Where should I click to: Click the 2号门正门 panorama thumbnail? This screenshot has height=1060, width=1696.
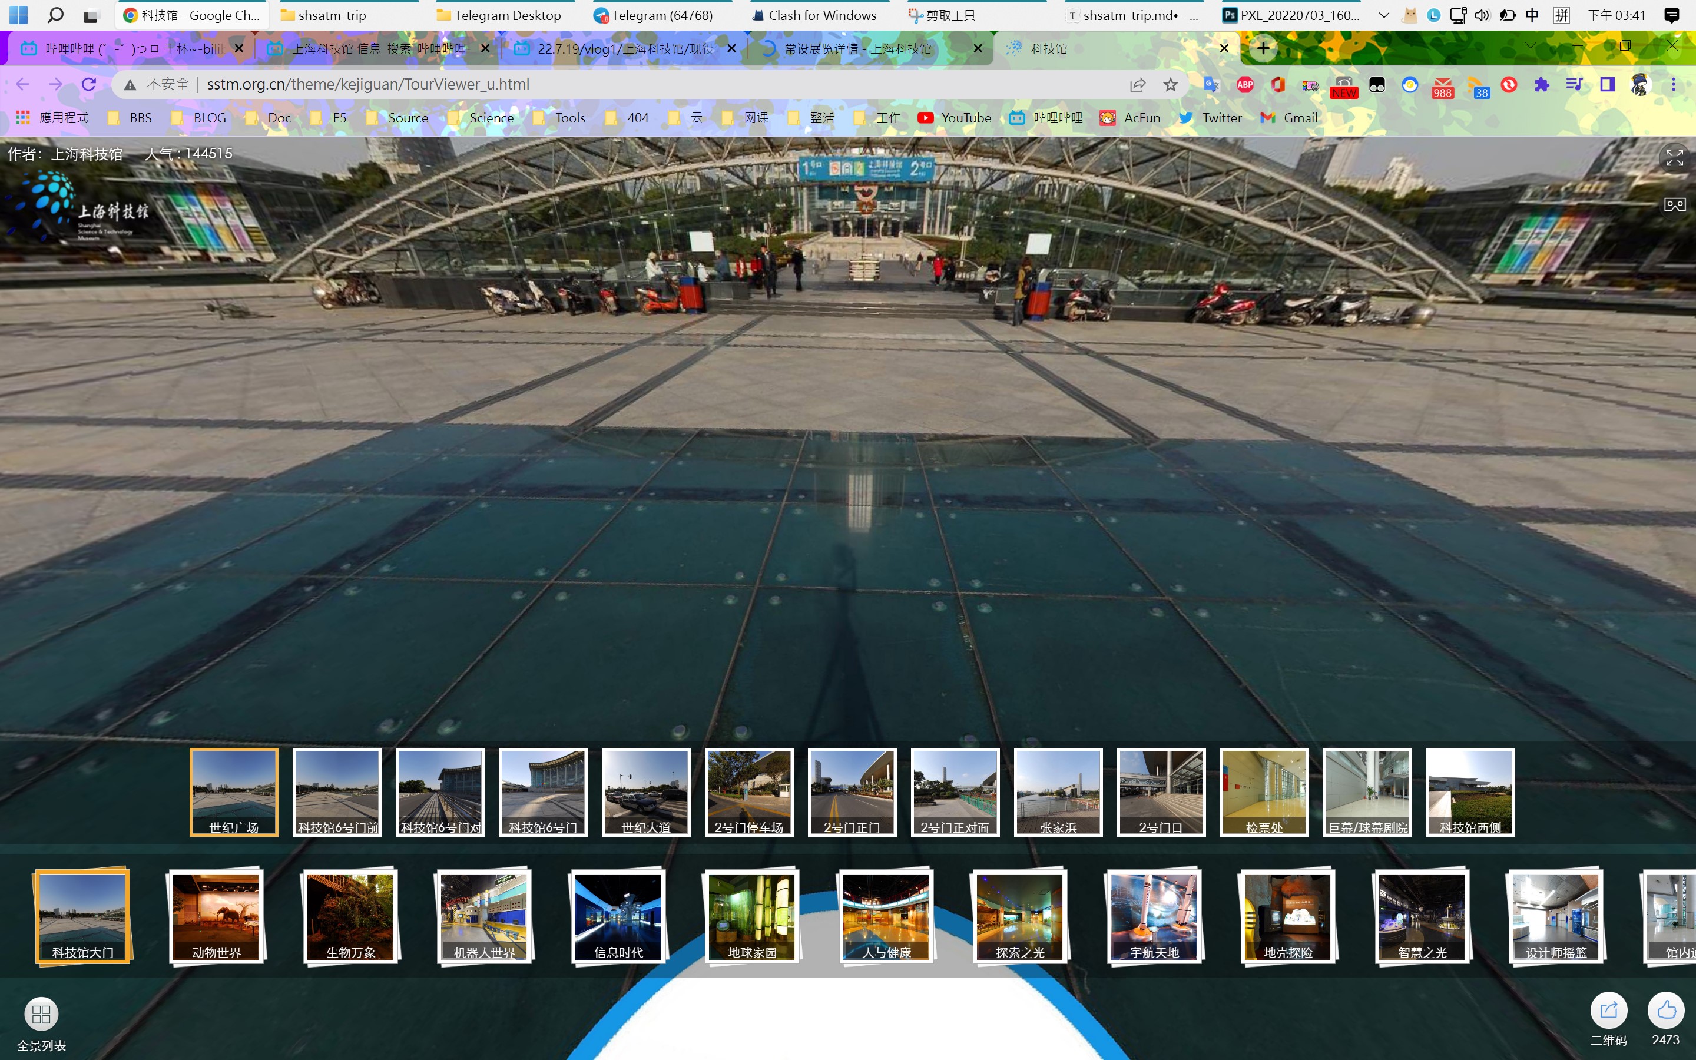851,791
